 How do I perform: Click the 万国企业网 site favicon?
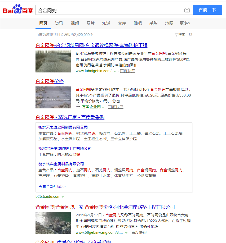[x=78, y=107]
